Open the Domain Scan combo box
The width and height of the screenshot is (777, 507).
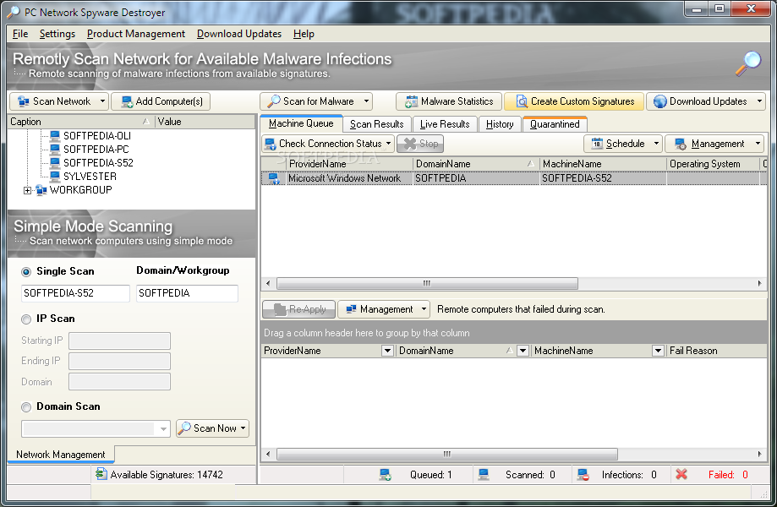[96, 428]
